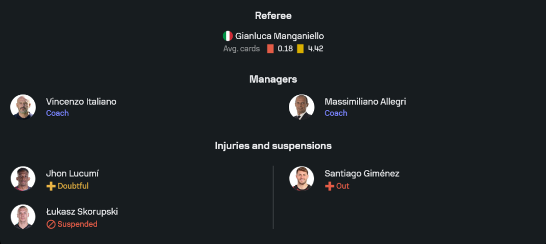Click the yellow Doubtful cross icon
The height and width of the screenshot is (244, 546).
pyautogui.click(x=51, y=186)
